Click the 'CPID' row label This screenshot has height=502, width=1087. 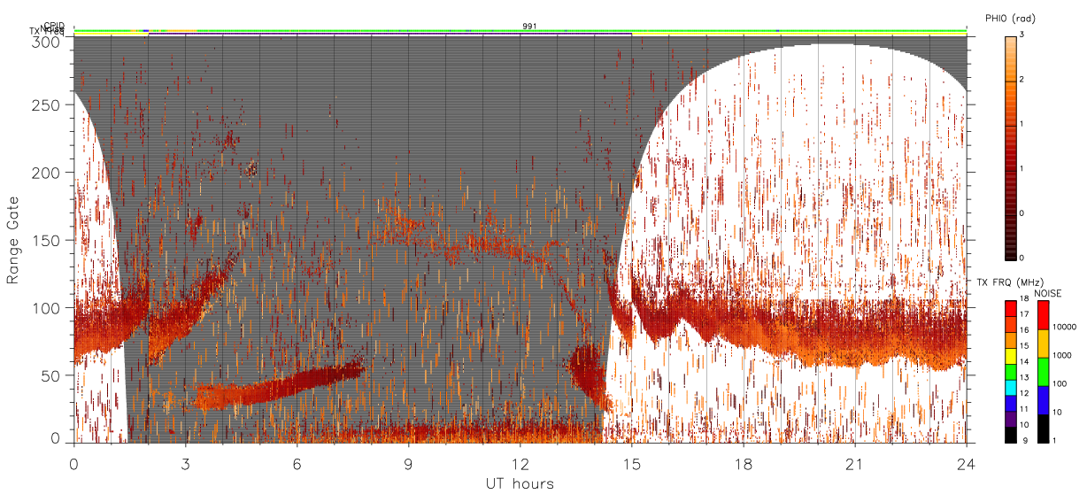tap(54, 25)
